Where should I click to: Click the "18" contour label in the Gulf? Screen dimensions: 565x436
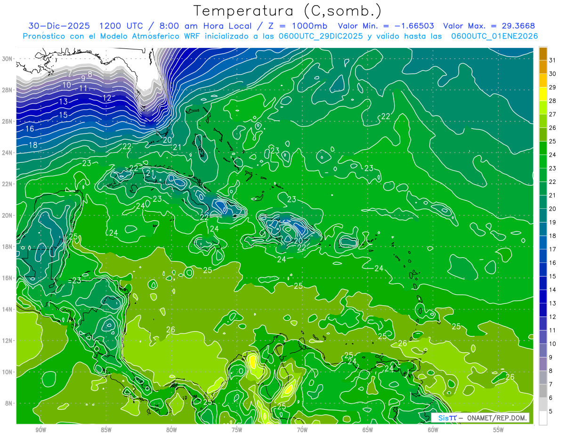click(x=33, y=145)
